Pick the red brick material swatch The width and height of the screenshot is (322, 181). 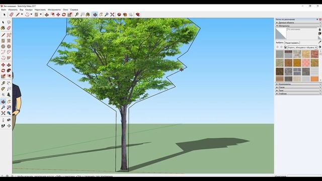pyautogui.click(x=314, y=54)
